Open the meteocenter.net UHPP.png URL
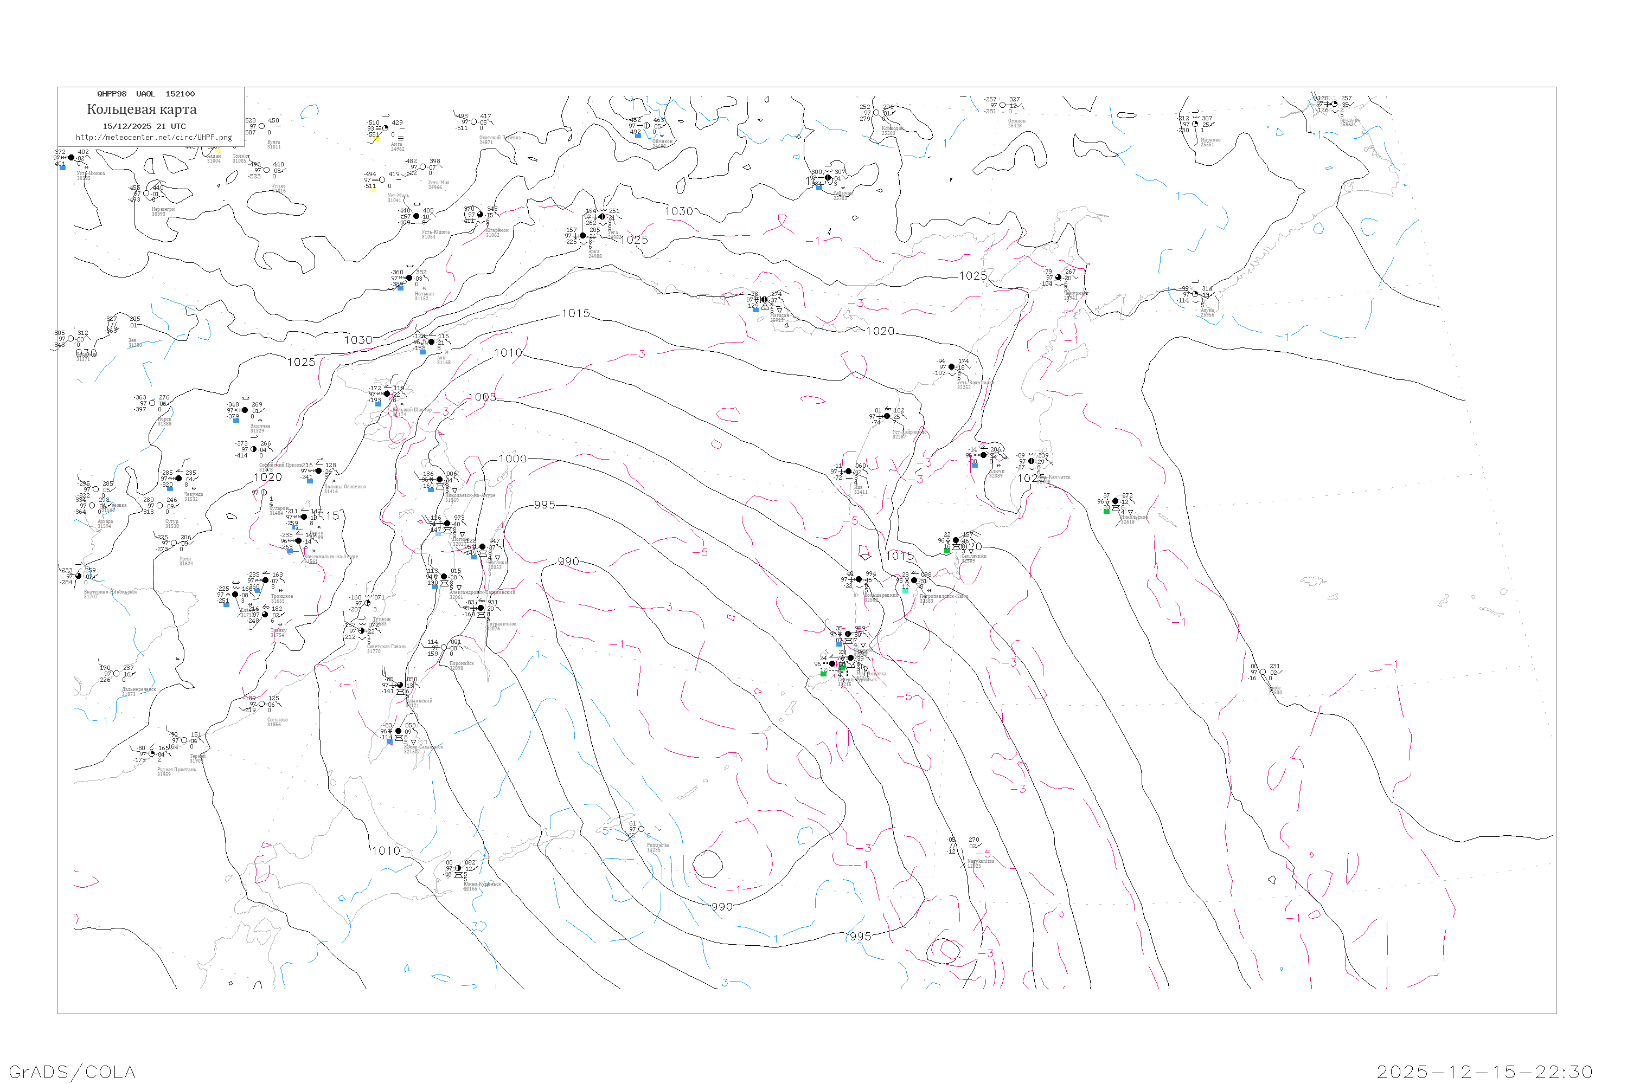This screenshot has height=1084, width=1627. (x=153, y=138)
